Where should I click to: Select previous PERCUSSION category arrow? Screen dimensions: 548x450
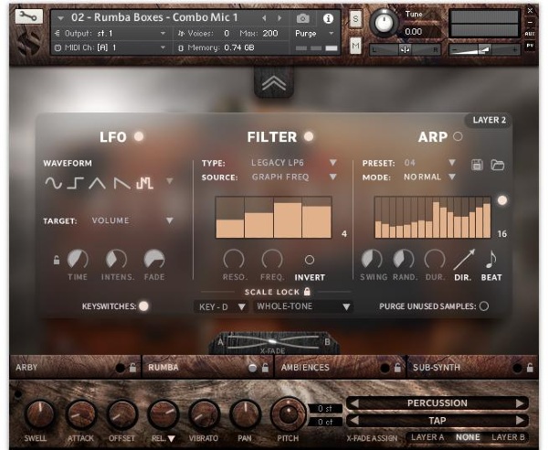pyautogui.click(x=354, y=403)
